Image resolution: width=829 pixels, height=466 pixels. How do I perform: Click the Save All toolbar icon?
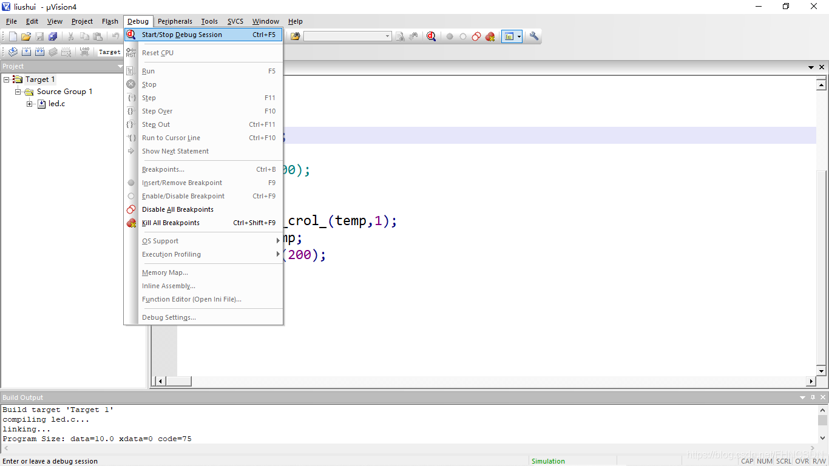tap(53, 36)
